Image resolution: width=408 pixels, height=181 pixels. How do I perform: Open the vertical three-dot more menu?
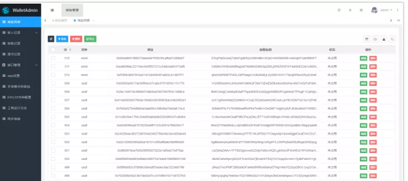pyautogui.click(x=398, y=10)
